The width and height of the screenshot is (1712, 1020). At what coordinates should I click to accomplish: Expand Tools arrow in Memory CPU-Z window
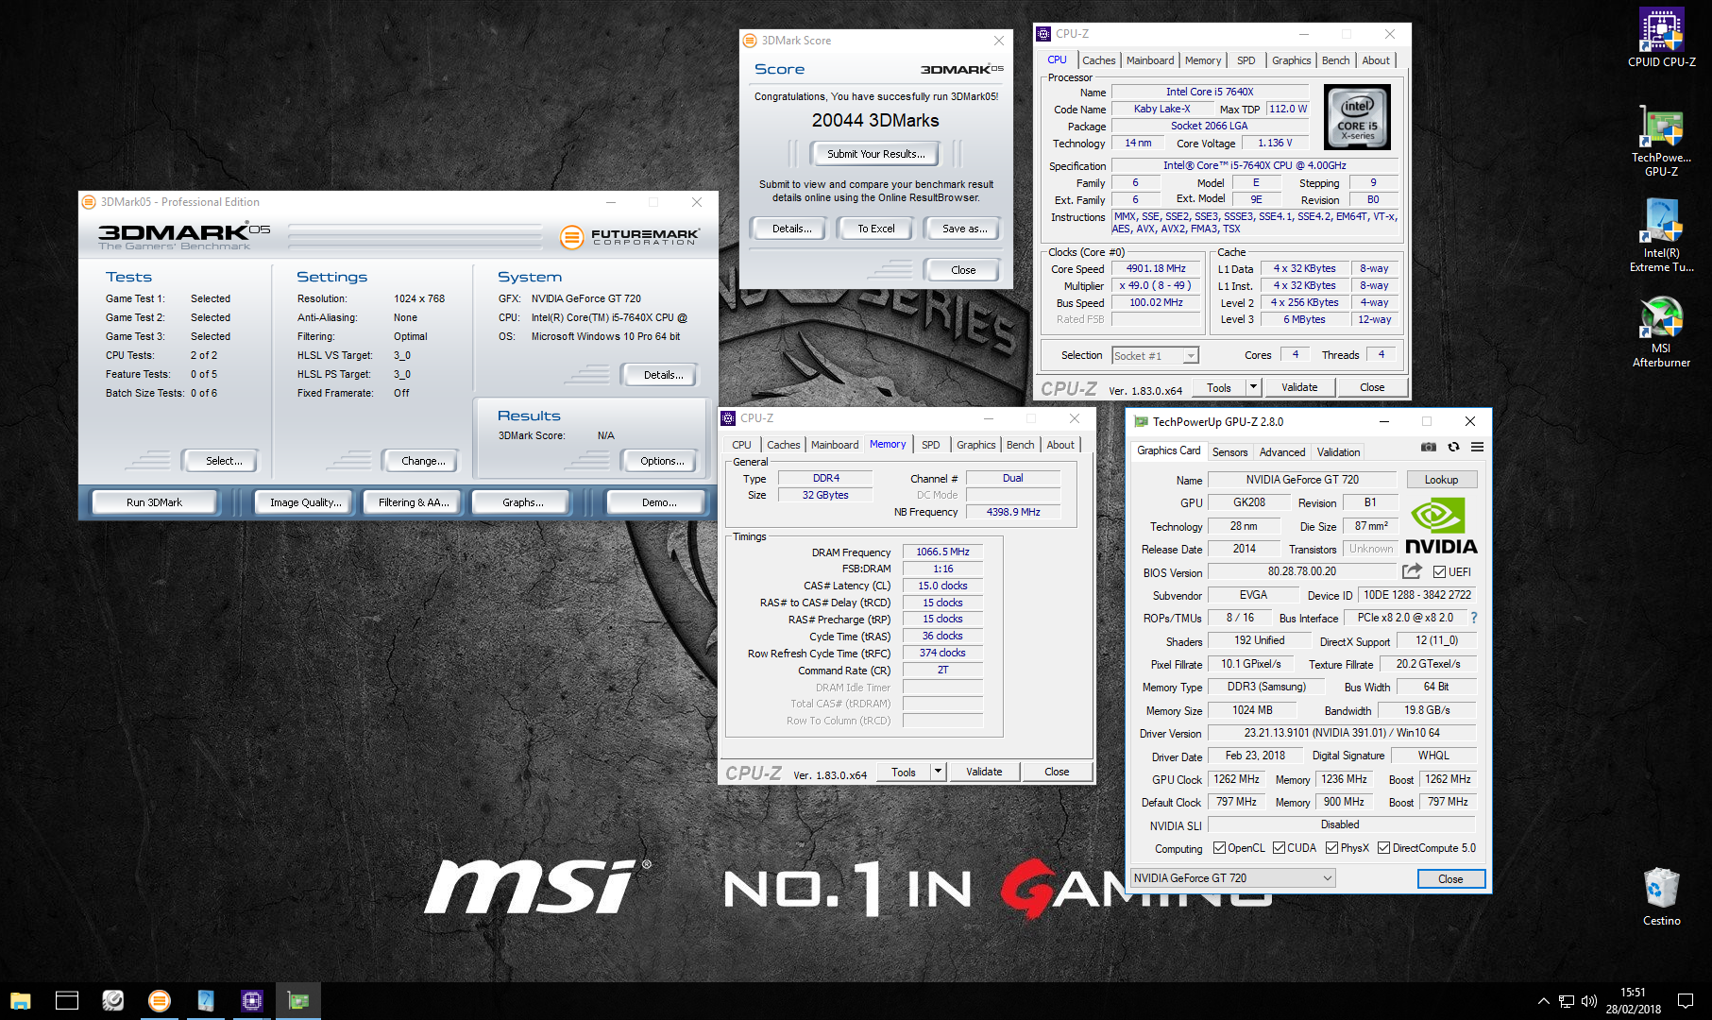938,772
